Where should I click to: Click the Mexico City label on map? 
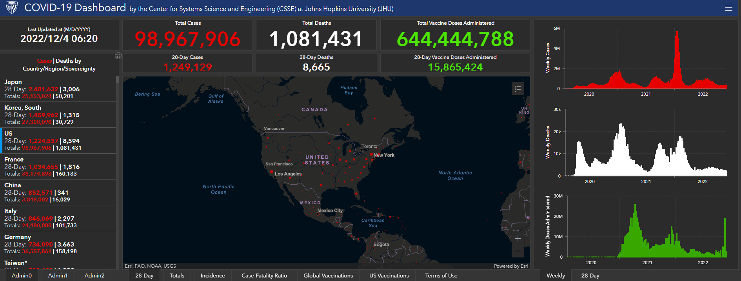[330, 210]
